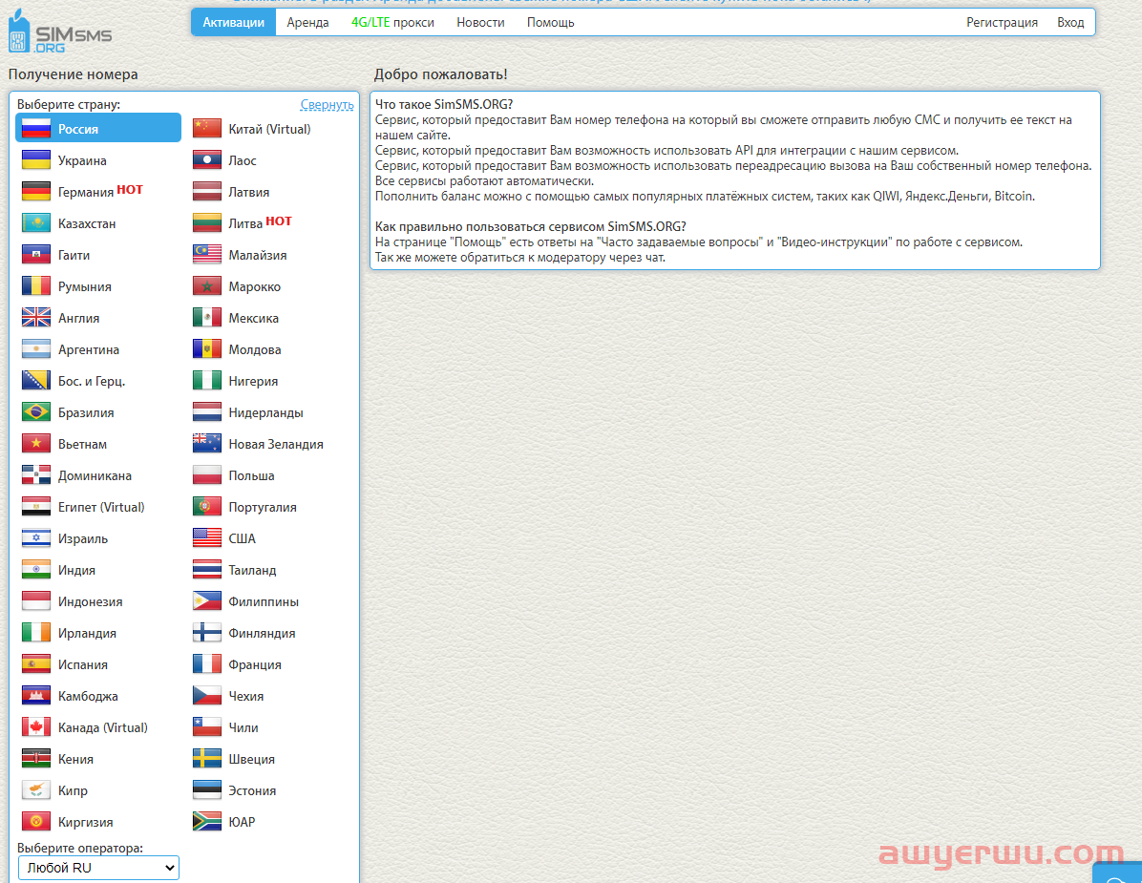The image size is (1142, 883).
Task: Select country Камбоджа
Action: tap(88, 696)
